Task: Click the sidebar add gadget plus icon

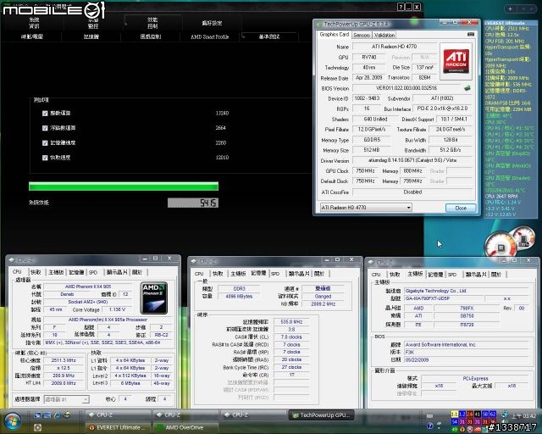Action: click(510, 8)
